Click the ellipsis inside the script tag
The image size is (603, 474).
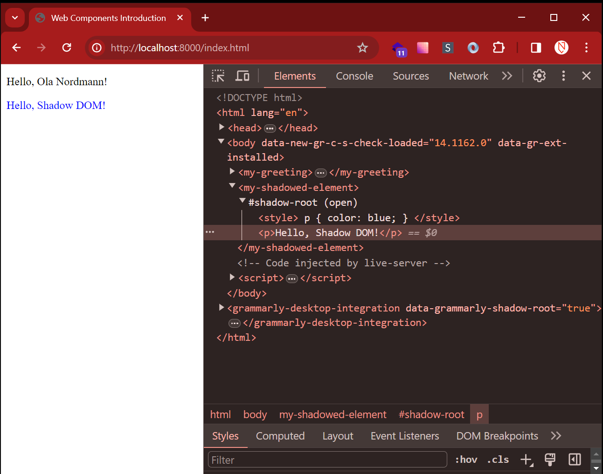[292, 279]
